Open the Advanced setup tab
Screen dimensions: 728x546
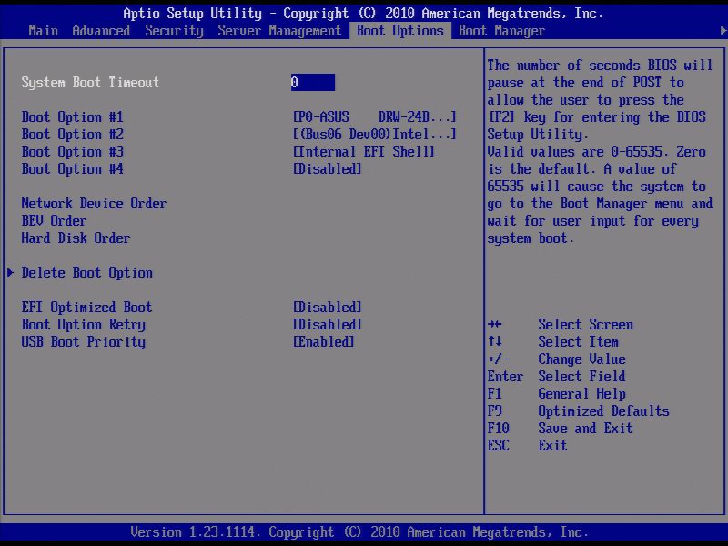coord(101,30)
